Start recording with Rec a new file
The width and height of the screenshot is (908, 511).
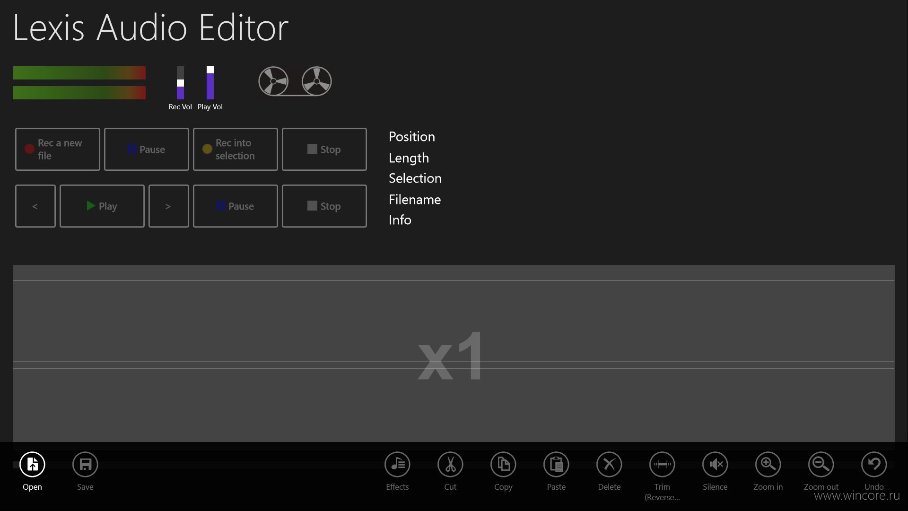click(x=58, y=149)
